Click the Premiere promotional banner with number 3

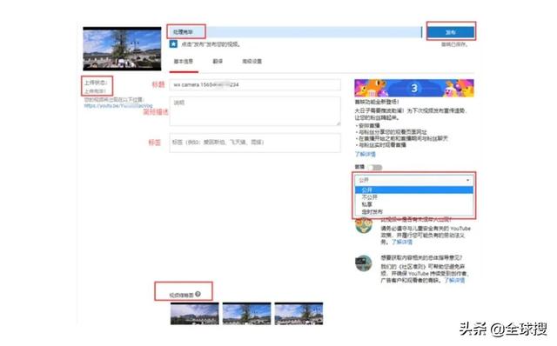pos(414,88)
